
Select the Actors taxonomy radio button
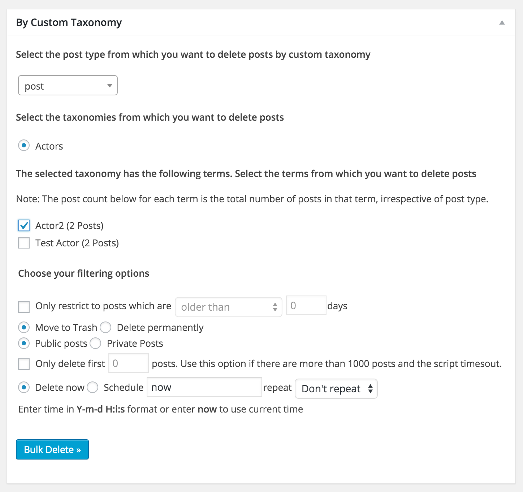coord(24,146)
